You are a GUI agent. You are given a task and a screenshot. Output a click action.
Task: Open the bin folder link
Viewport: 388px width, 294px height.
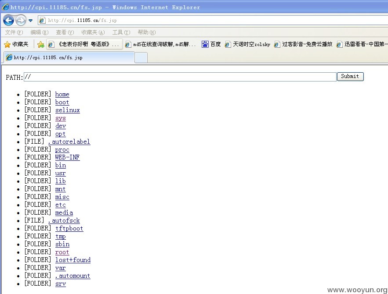pyautogui.click(x=60, y=165)
